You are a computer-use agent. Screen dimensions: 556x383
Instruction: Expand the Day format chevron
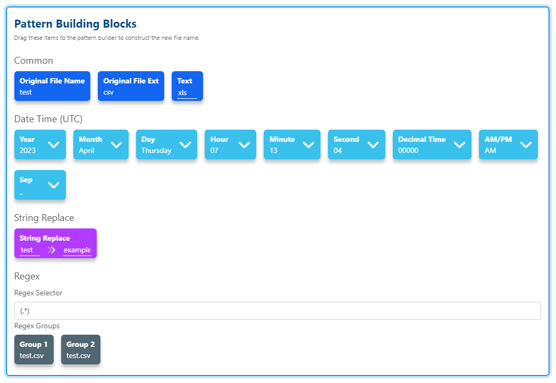[185, 144]
